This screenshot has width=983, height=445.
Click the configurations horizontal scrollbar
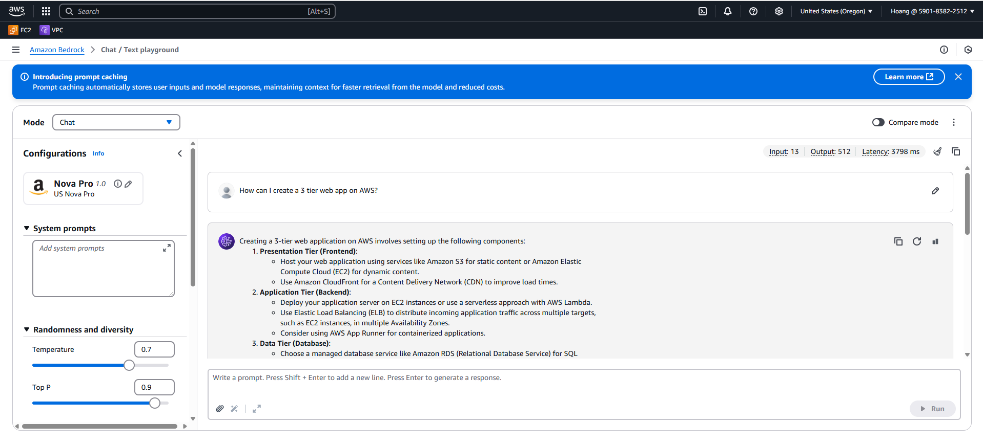99,426
